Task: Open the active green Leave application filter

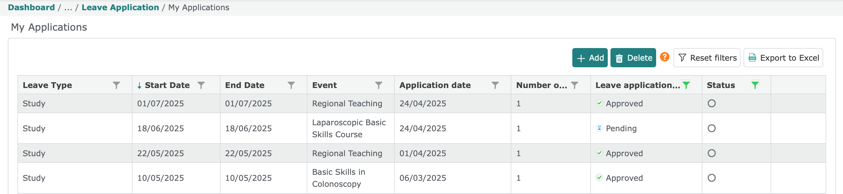Action: point(686,85)
